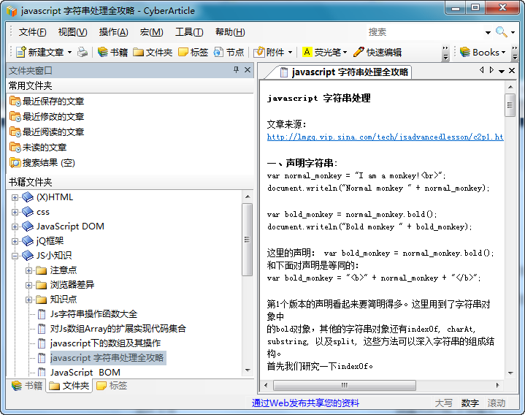The height and width of the screenshot is (415, 525).
Task: Open the sina.com article source link
Action: [x=385, y=137]
